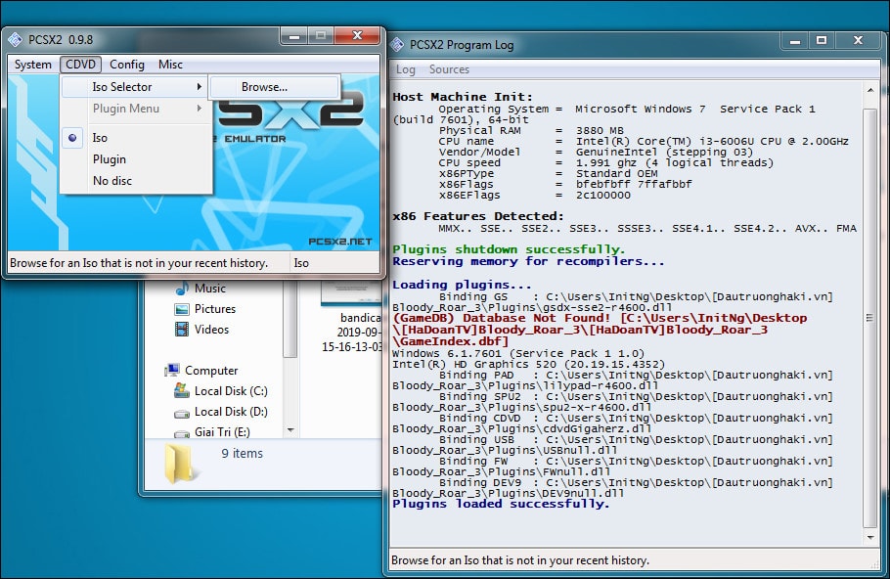Click the "9 items" text in Explorer
Viewport: 890px width, 579px height.
point(242,453)
